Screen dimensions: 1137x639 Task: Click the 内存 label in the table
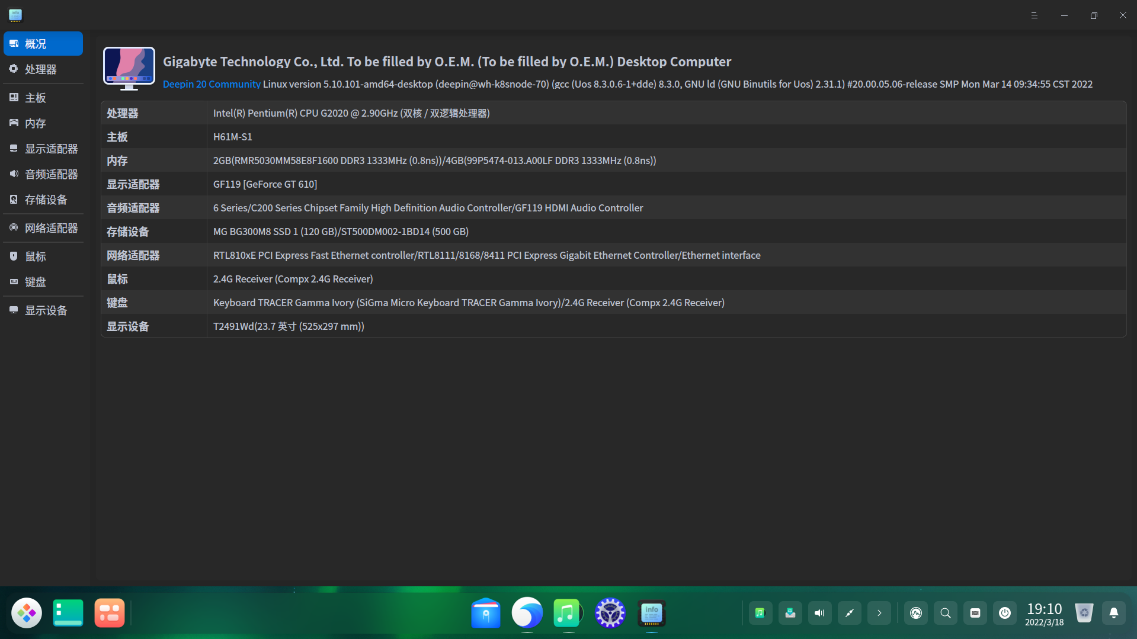[x=117, y=160]
